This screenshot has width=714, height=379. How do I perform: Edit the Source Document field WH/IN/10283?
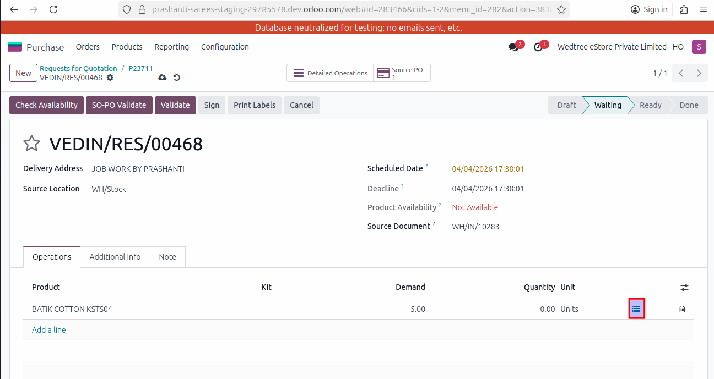475,226
